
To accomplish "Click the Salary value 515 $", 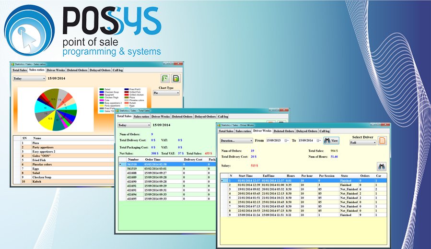I will [254, 166].
